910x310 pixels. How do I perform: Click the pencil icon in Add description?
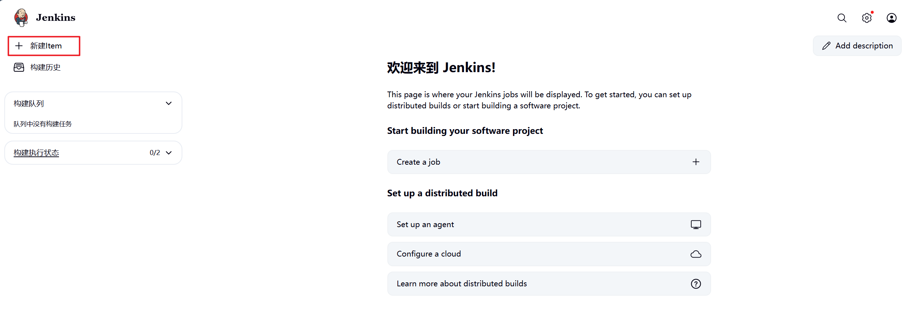point(826,46)
